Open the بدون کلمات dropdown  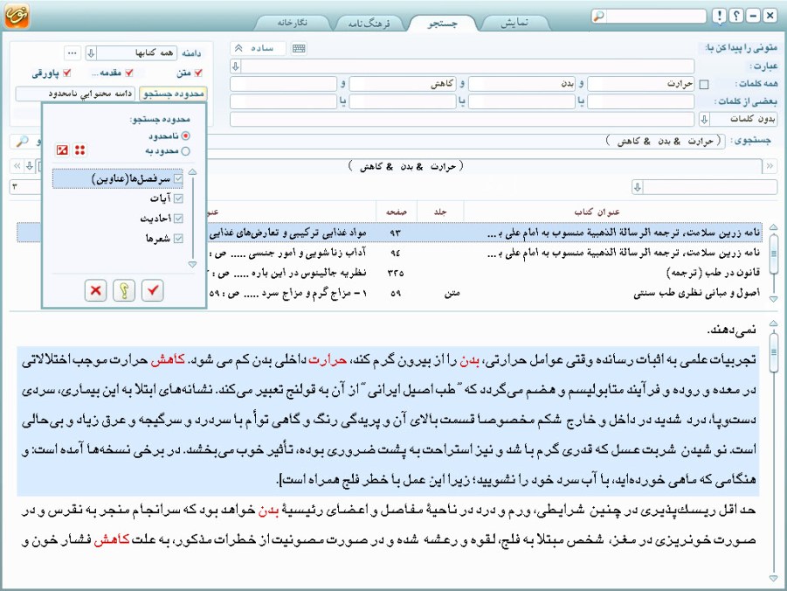pyautogui.click(x=704, y=119)
